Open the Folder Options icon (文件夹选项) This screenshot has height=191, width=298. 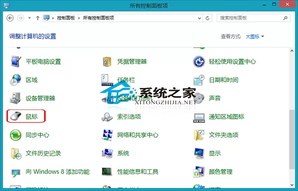pyautogui.click(x=199, y=135)
